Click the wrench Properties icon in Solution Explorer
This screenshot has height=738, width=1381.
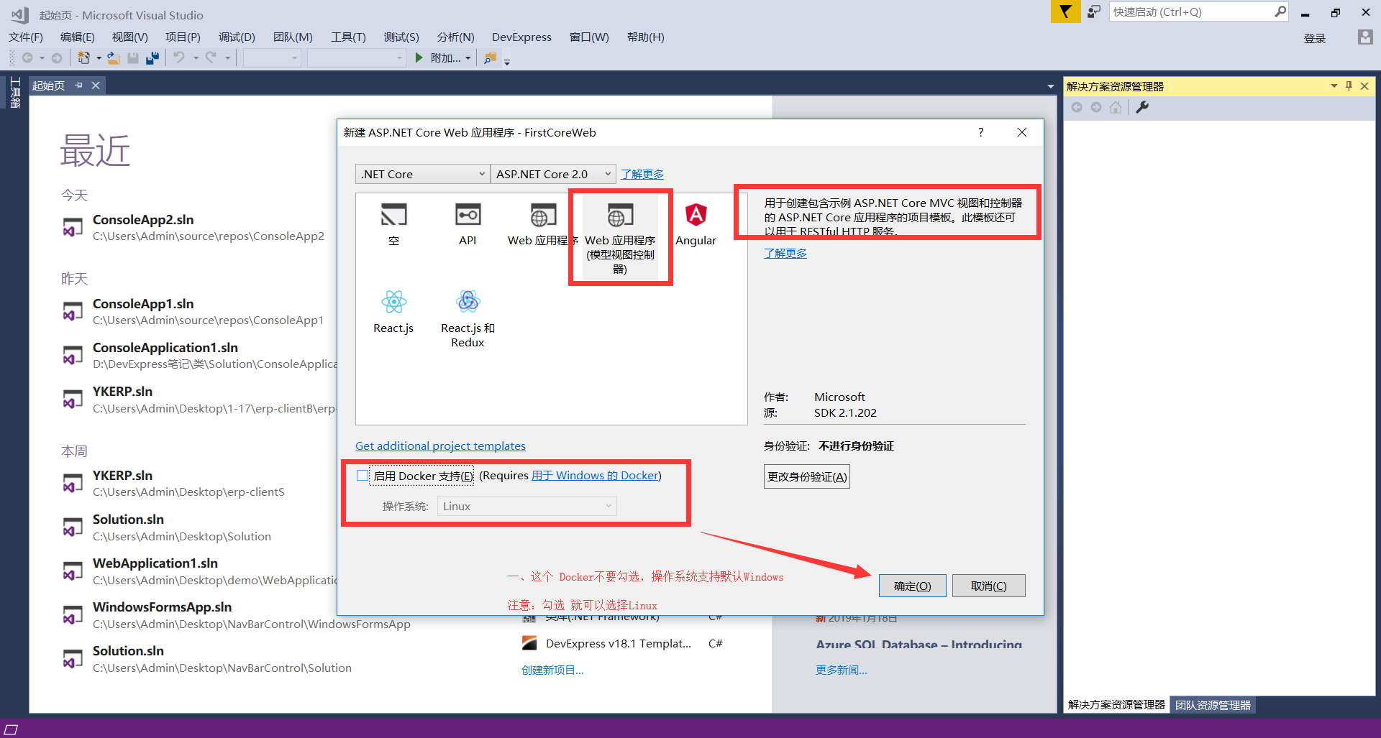(1142, 107)
